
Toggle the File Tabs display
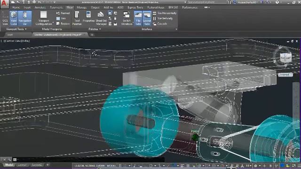[138, 19]
